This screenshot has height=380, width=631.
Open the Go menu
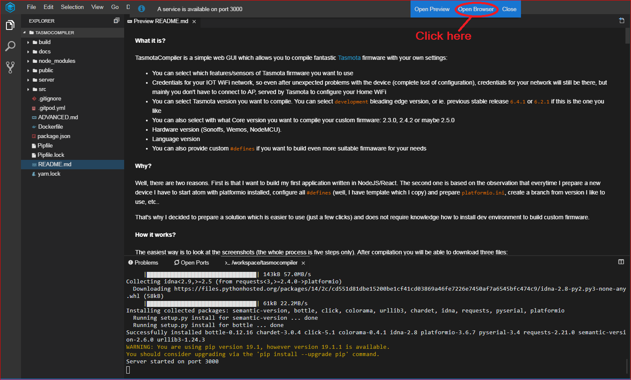click(x=115, y=7)
